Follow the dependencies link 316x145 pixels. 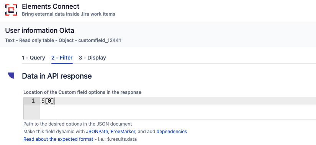coord(172,132)
